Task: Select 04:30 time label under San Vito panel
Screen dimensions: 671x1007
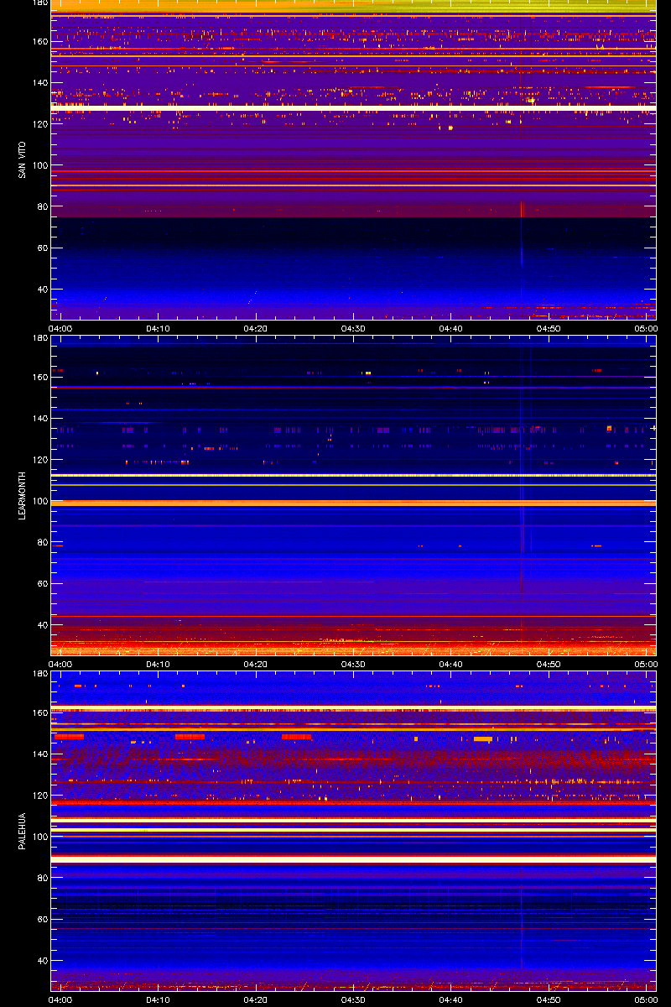Action: coord(353,328)
